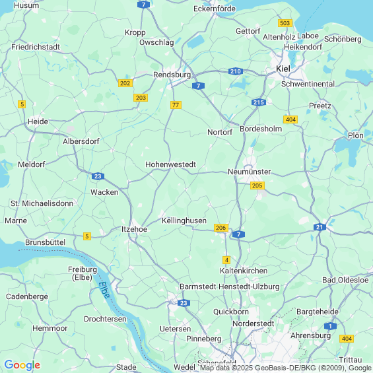The width and height of the screenshot is (373, 373).
Task: Click the A23 shield near Wacken
Action: (x=98, y=176)
